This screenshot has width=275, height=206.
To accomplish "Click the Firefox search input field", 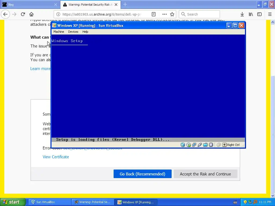I will [x=200, y=14].
